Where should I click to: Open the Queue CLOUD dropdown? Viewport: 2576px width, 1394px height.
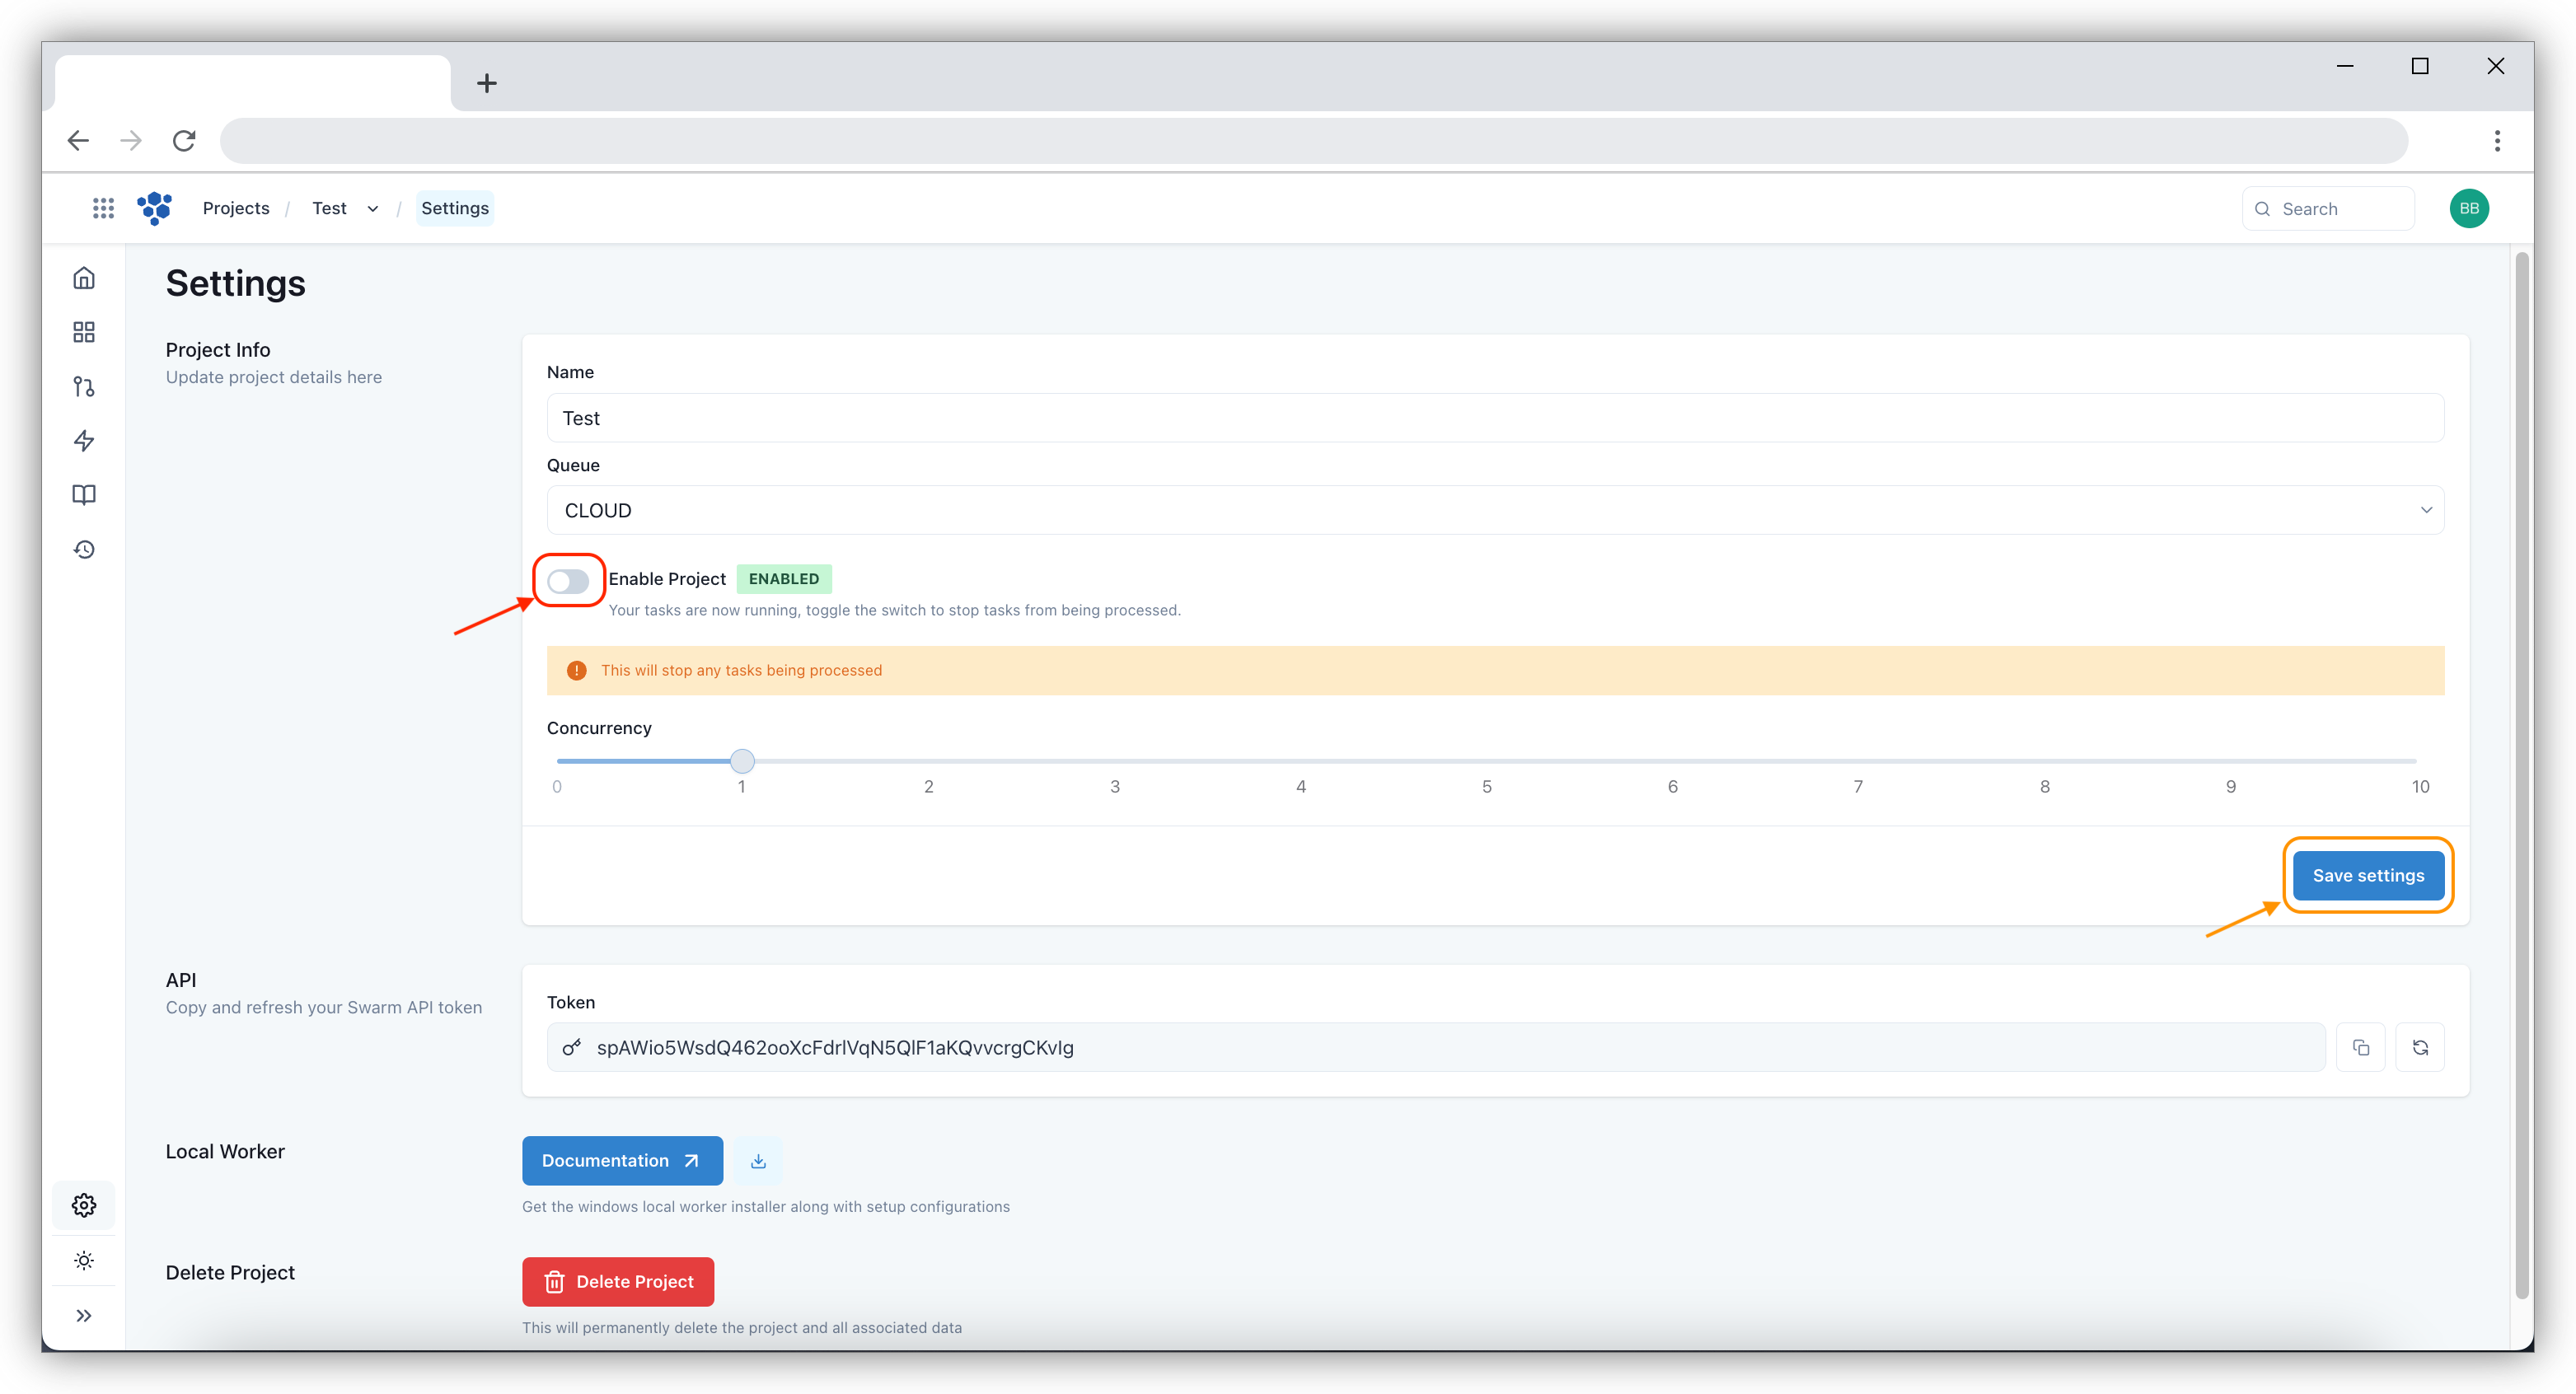pos(1494,510)
